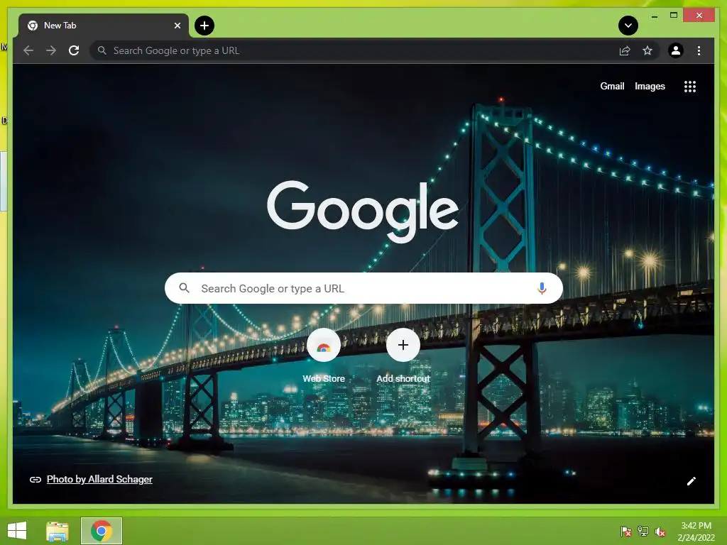Click the Google logo
Image resolution: width=727 pixels, height=545 pixels.
[x=363, y=211]
